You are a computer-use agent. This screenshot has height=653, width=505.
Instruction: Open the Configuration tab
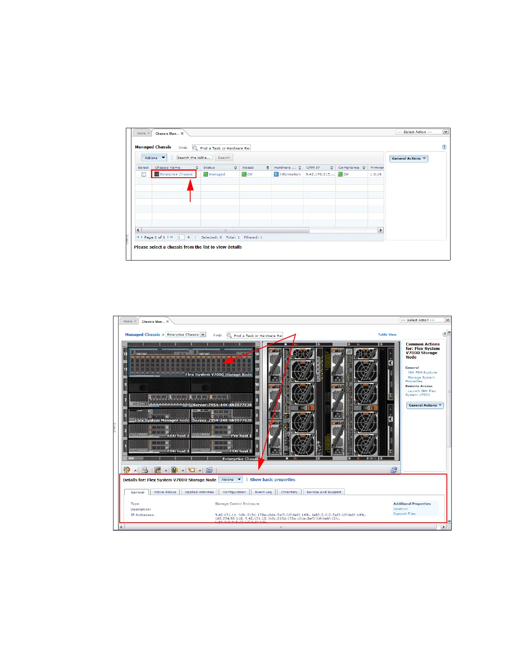coord(234,492)
